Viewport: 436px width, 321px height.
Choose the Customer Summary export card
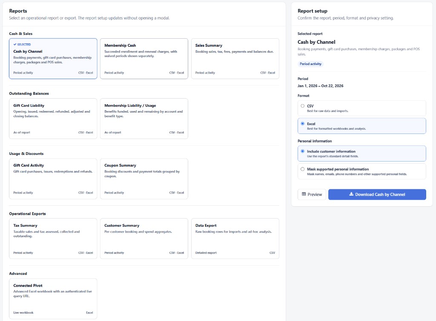(x=144, y=239)
